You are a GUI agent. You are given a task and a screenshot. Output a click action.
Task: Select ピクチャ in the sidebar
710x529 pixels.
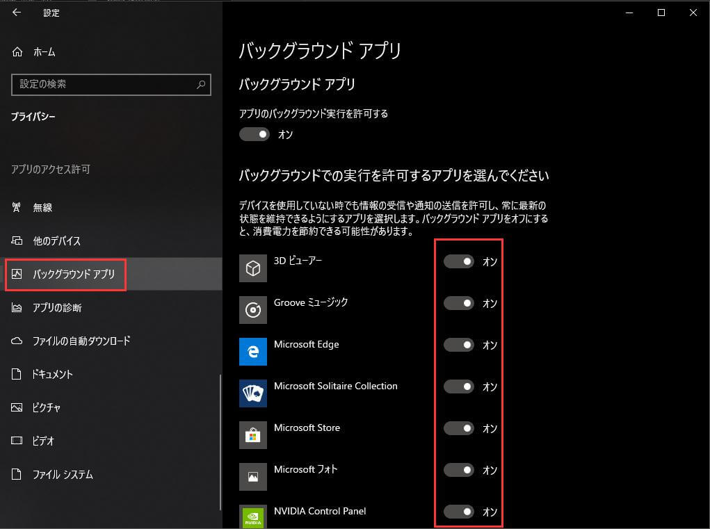click(x=111, y=407)
